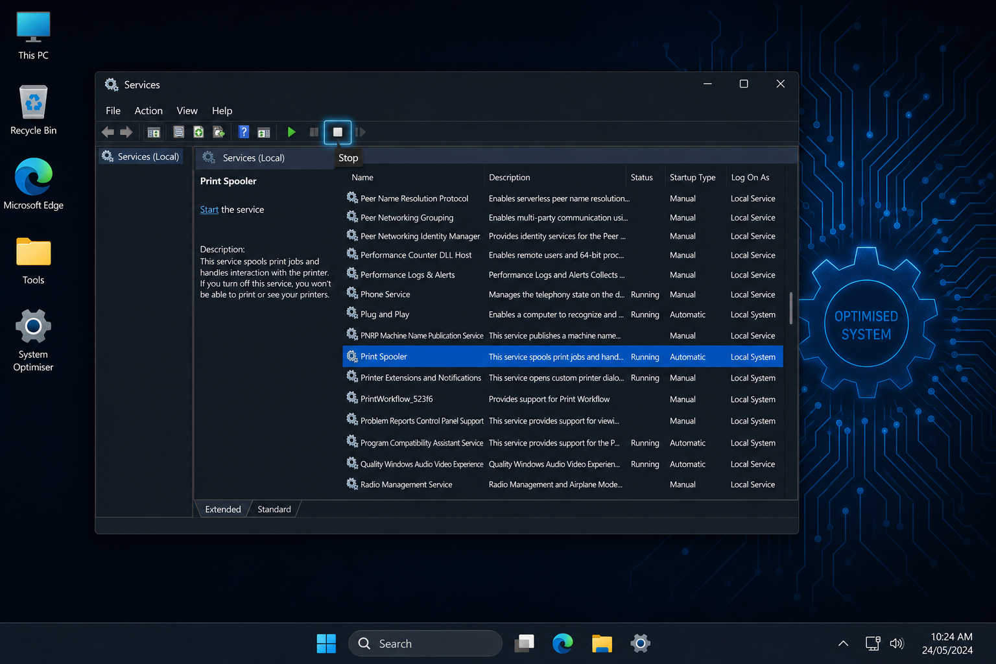Open the View menu
The width and height of the screenshot is (996, 664).
coord(187,111)
